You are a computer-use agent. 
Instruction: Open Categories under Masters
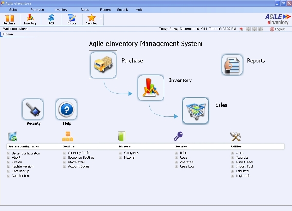point(131,153)
